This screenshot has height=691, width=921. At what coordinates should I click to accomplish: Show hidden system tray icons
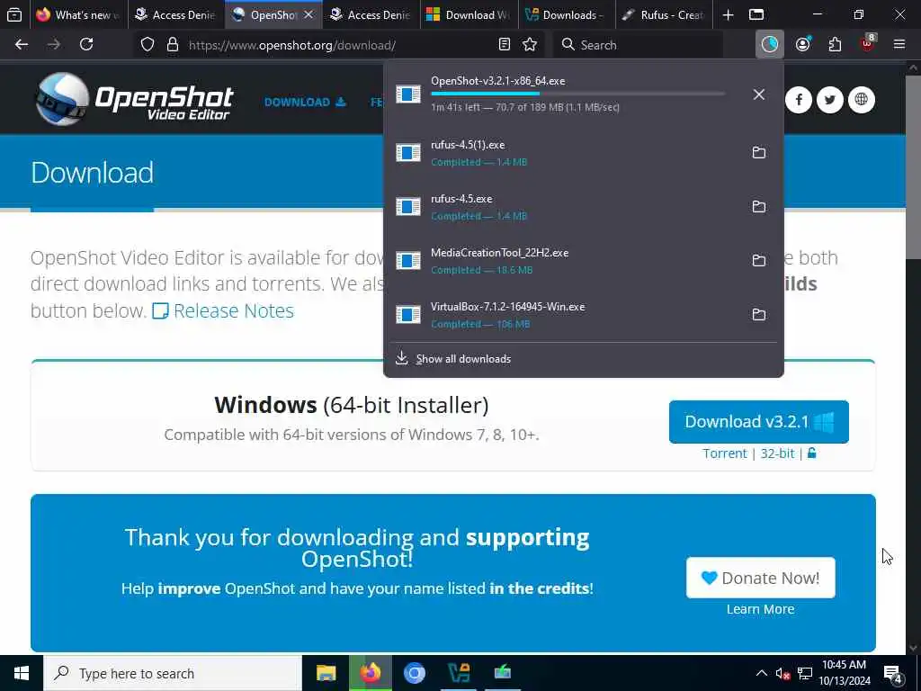pyautogui.click(x=761, y=673)
